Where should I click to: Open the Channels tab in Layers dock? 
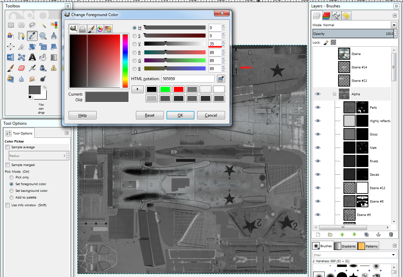tap(326, 15)
